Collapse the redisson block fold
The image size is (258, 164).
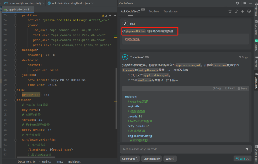tap(15, 100)
